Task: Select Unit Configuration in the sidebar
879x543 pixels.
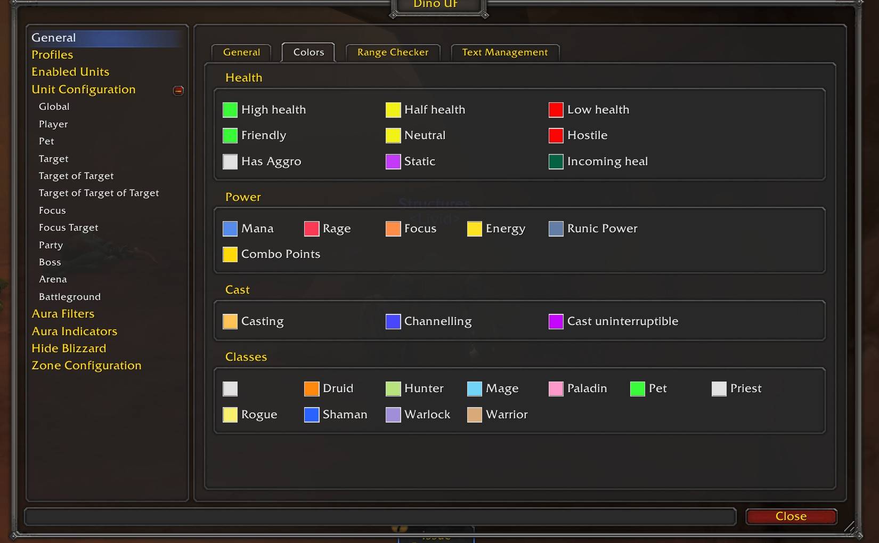Action: 84,90
